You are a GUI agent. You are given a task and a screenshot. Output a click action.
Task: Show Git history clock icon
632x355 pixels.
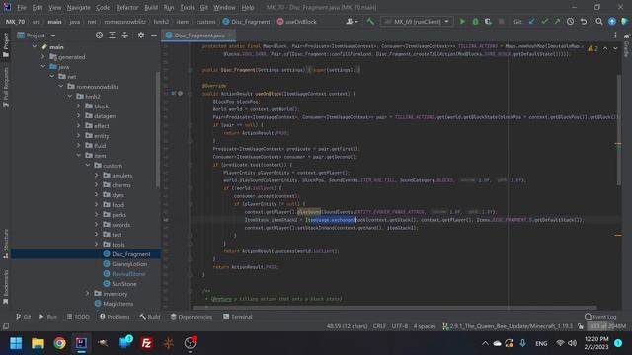(570, 22)
